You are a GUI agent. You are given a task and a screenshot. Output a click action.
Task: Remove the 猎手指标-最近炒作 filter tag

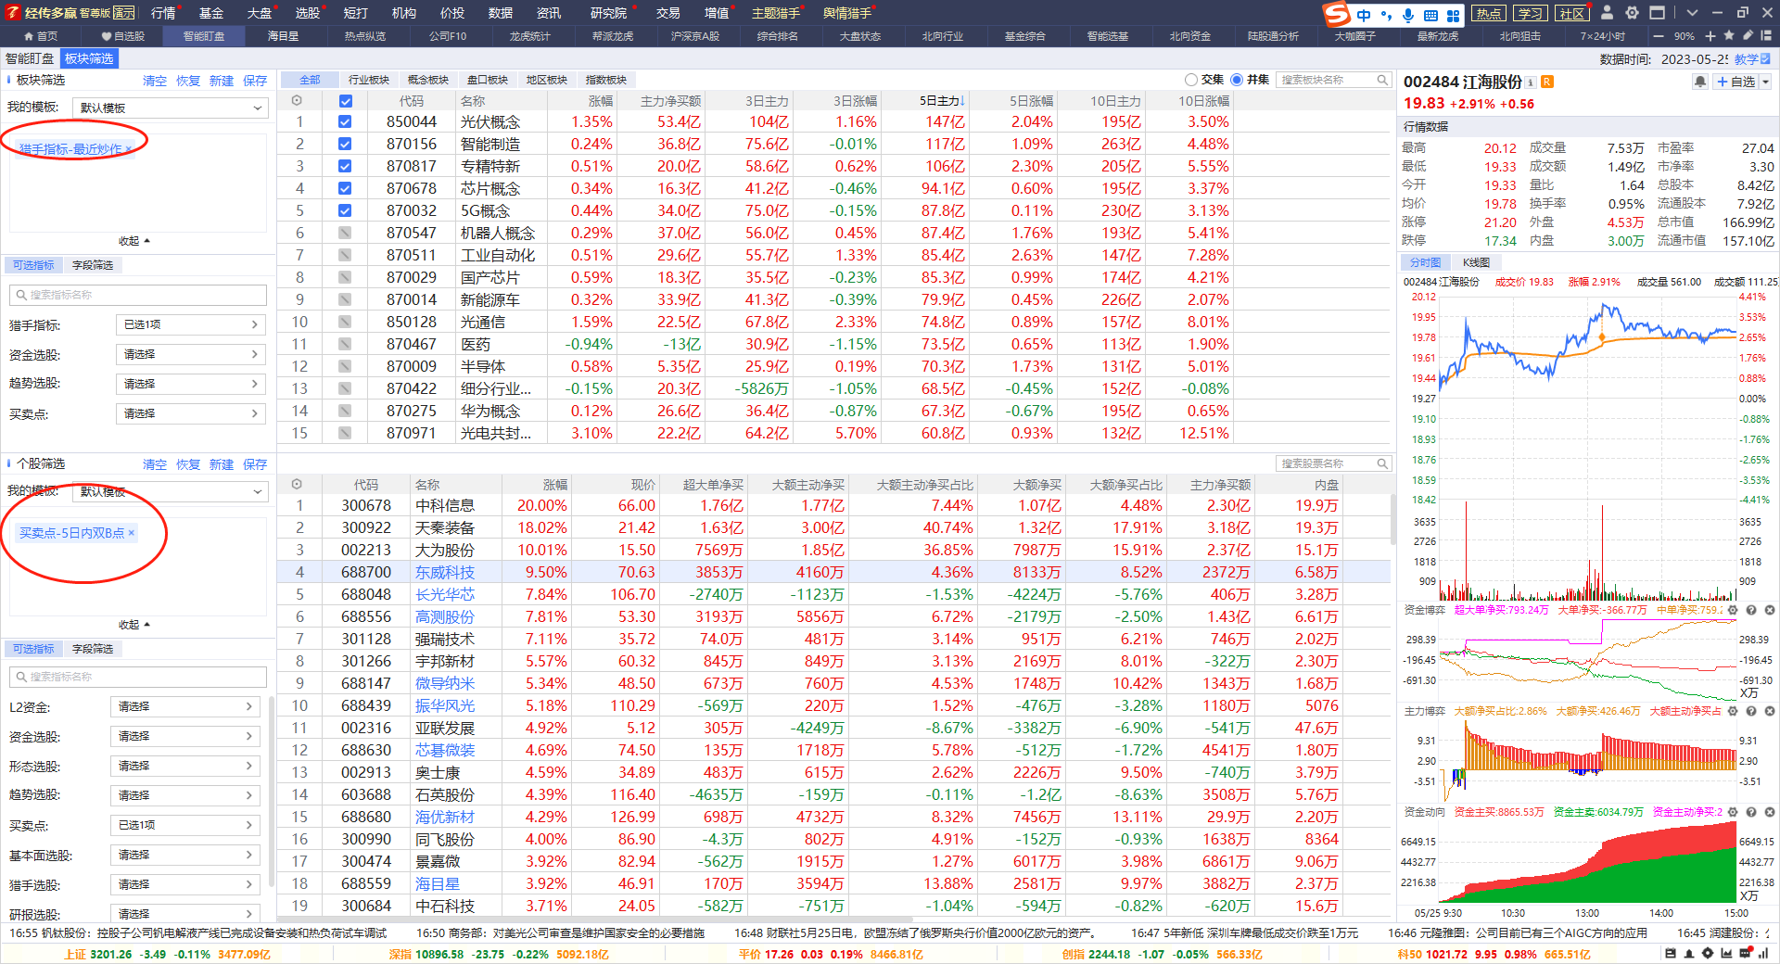(129, 148)
